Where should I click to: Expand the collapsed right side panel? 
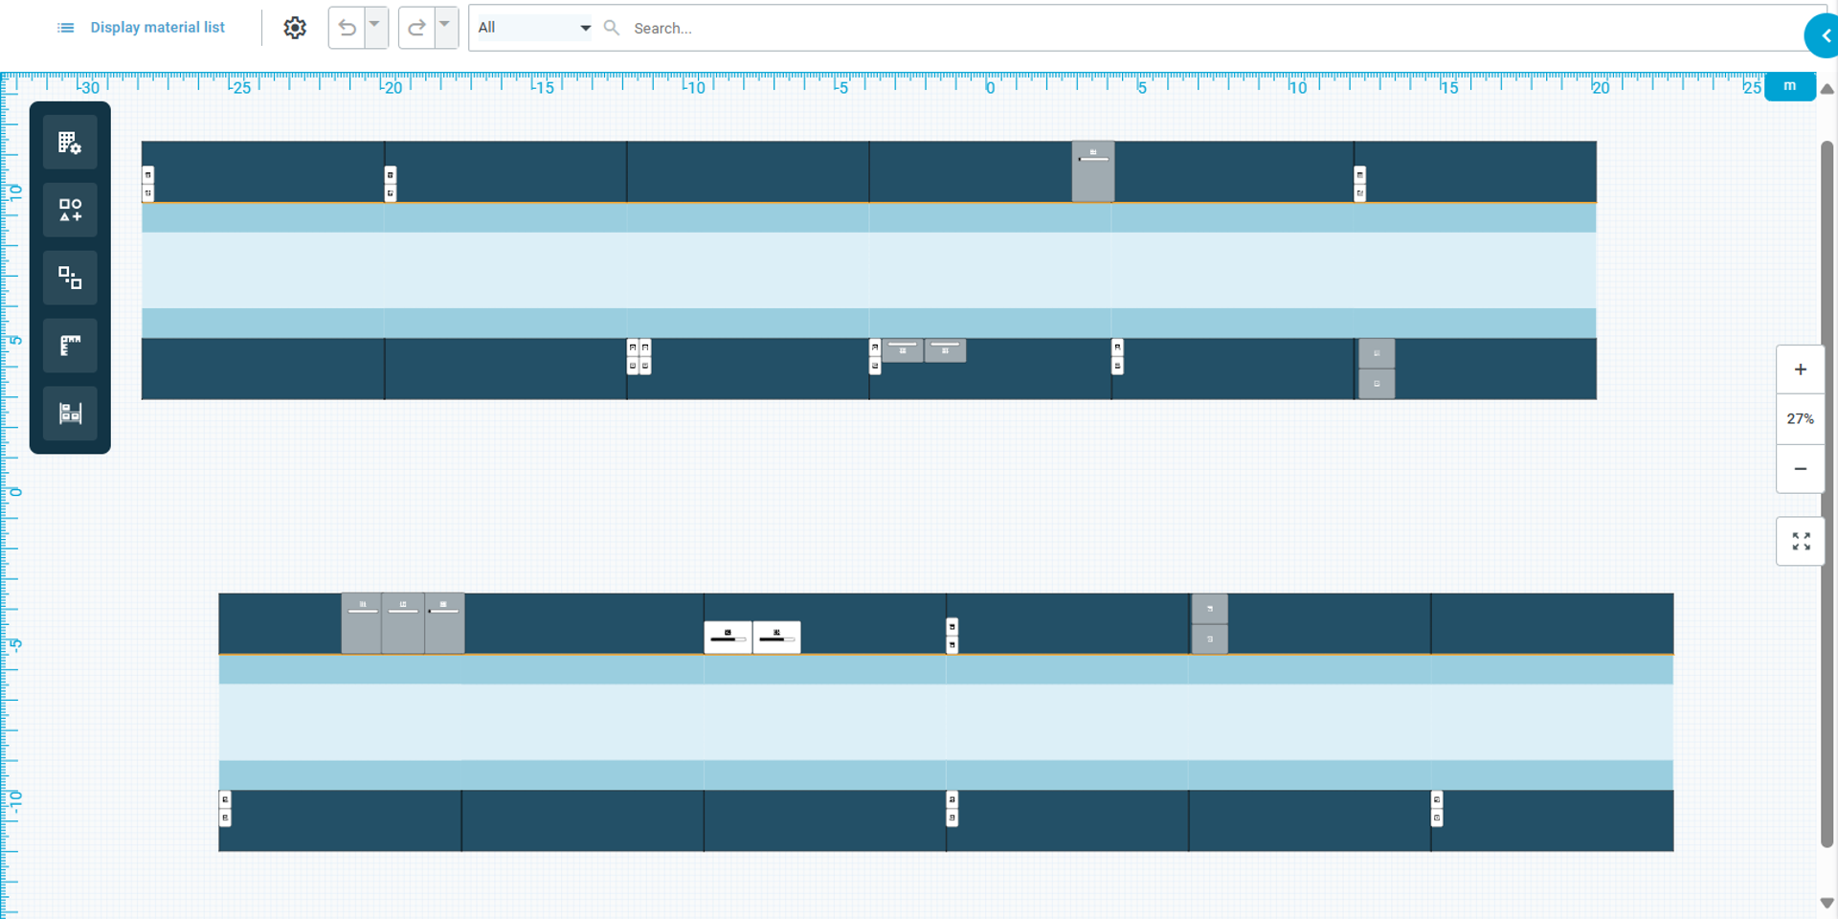pyautogui.click(x=1825, y=35)
